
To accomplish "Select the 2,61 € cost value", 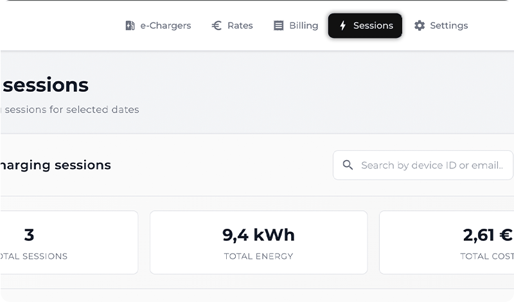I will pos(488,235).
